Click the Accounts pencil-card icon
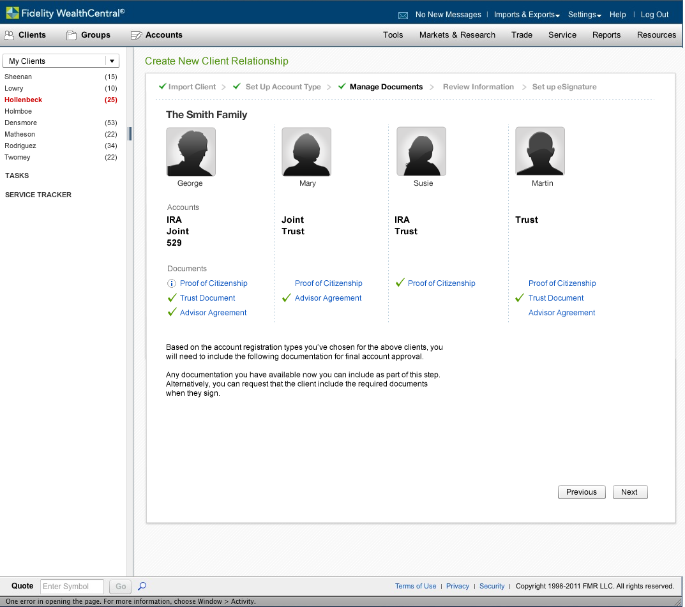Image resolution: width=685 pixels, height=607 pixels. 136,35
